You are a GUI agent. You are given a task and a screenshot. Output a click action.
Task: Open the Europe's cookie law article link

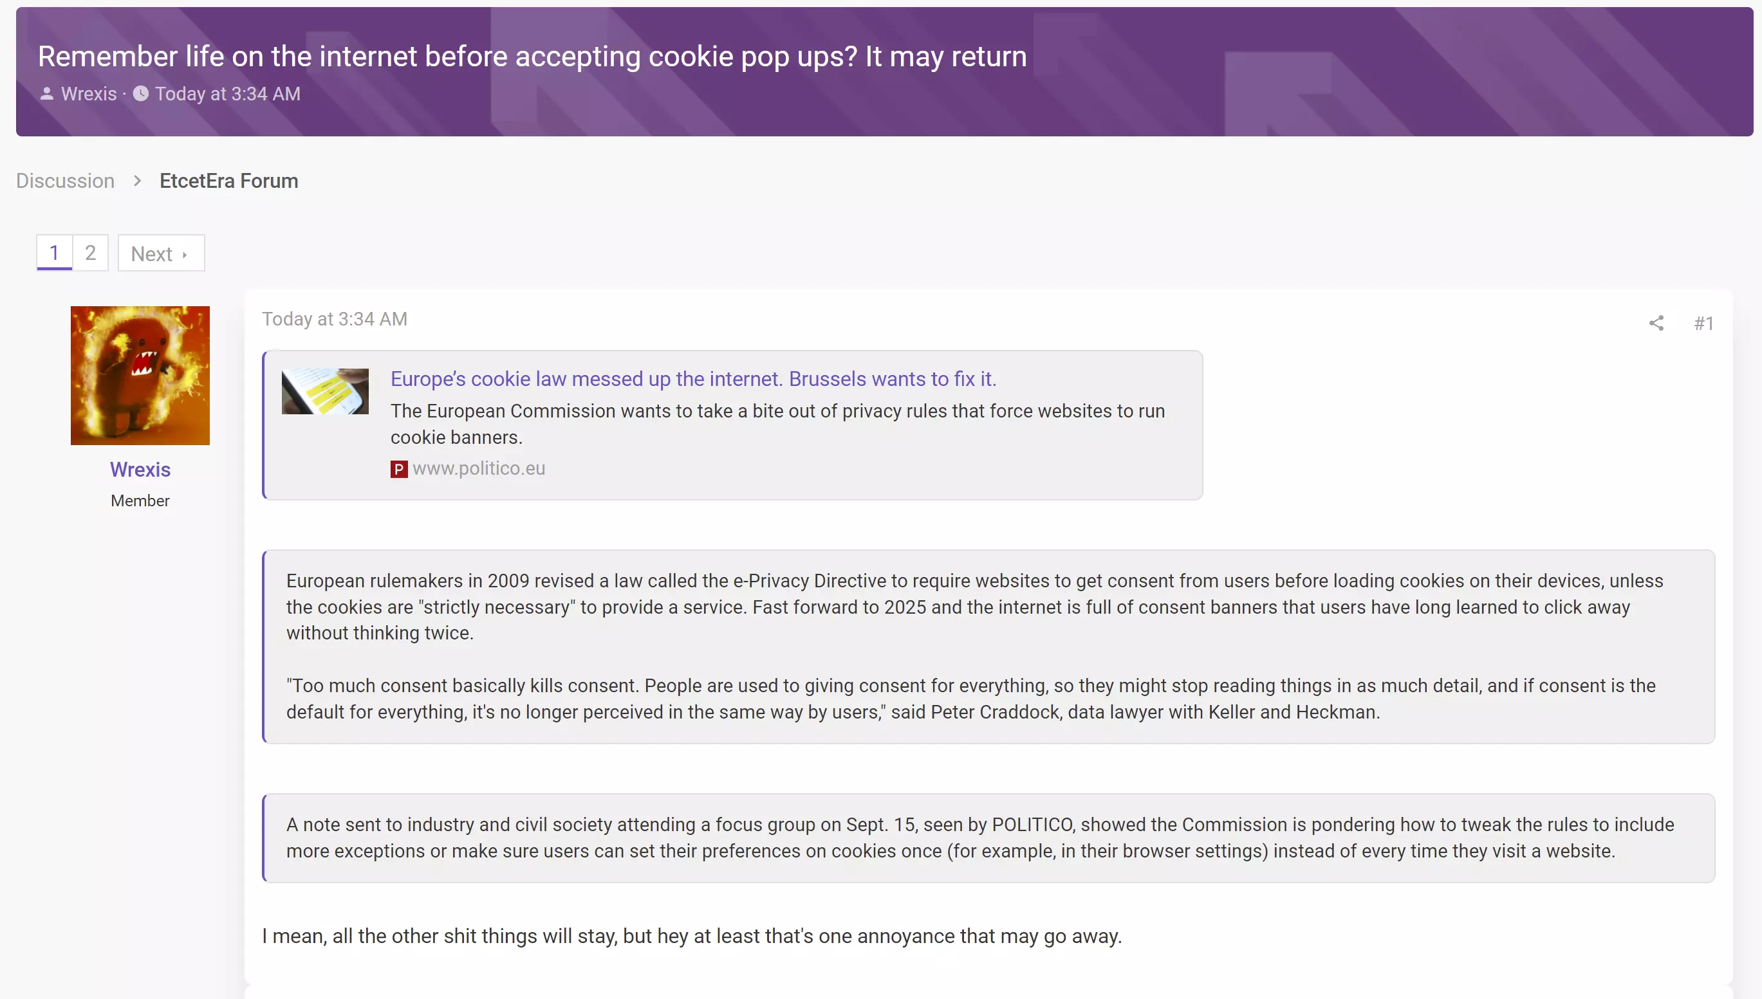pos(693,379)
